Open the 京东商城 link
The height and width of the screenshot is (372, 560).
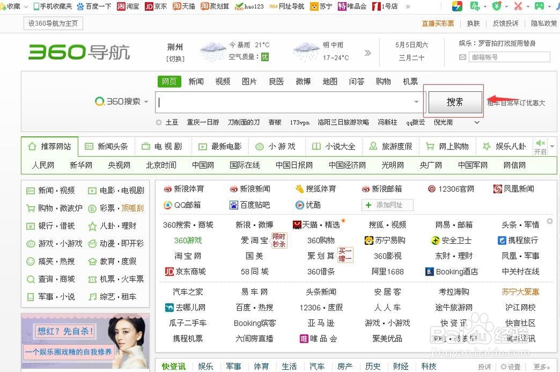point(185,272)
